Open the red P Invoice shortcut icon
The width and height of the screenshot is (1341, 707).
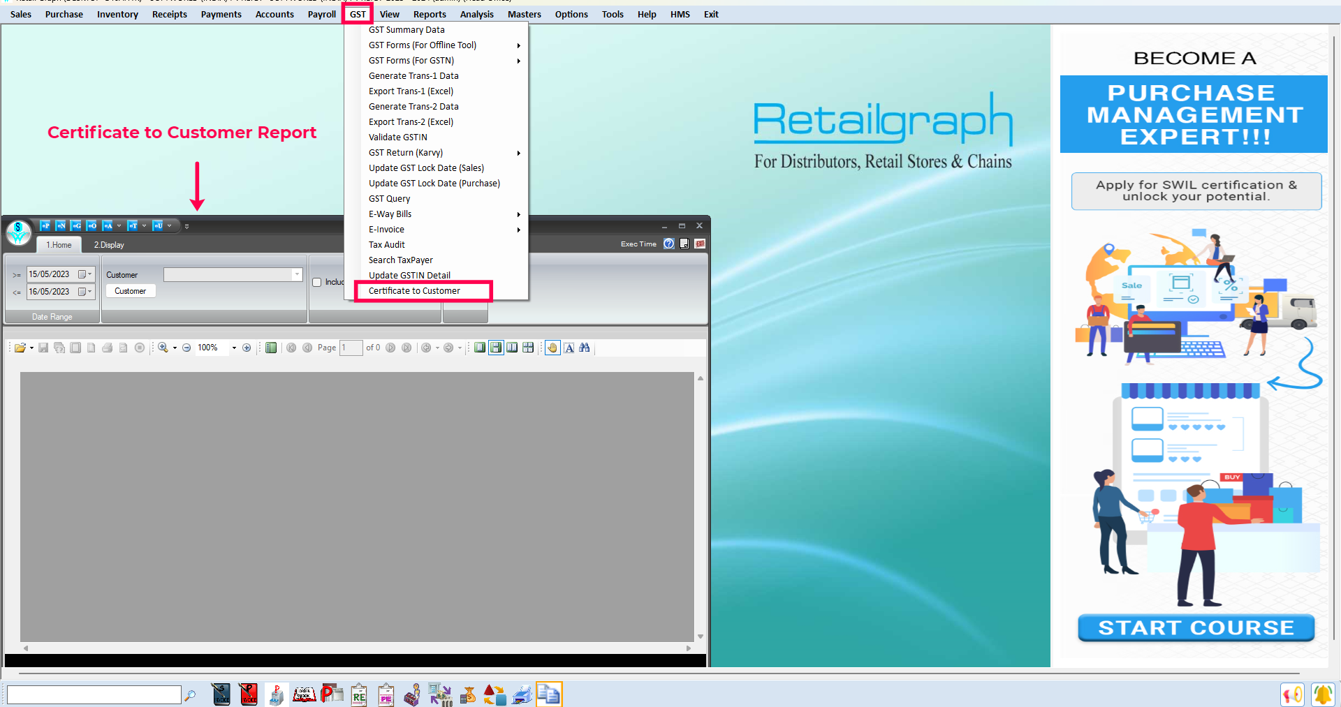[x=248, y=694]
